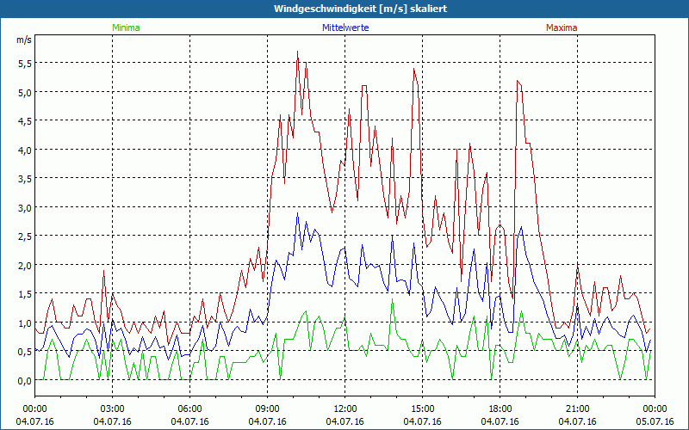Click the 4,0 y-axis value
Viewport: 689px width, 430px height.
[x=25, y=150]
